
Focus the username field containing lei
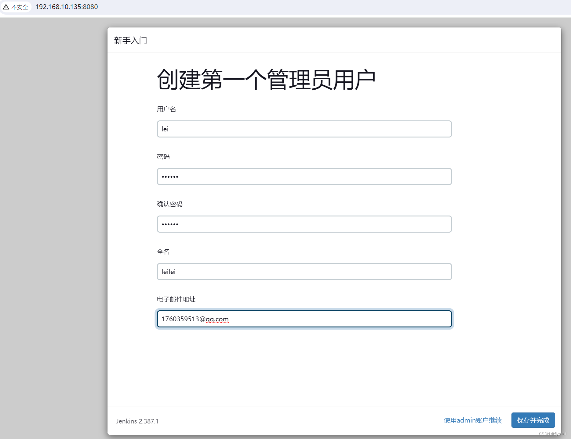[304, 129]
